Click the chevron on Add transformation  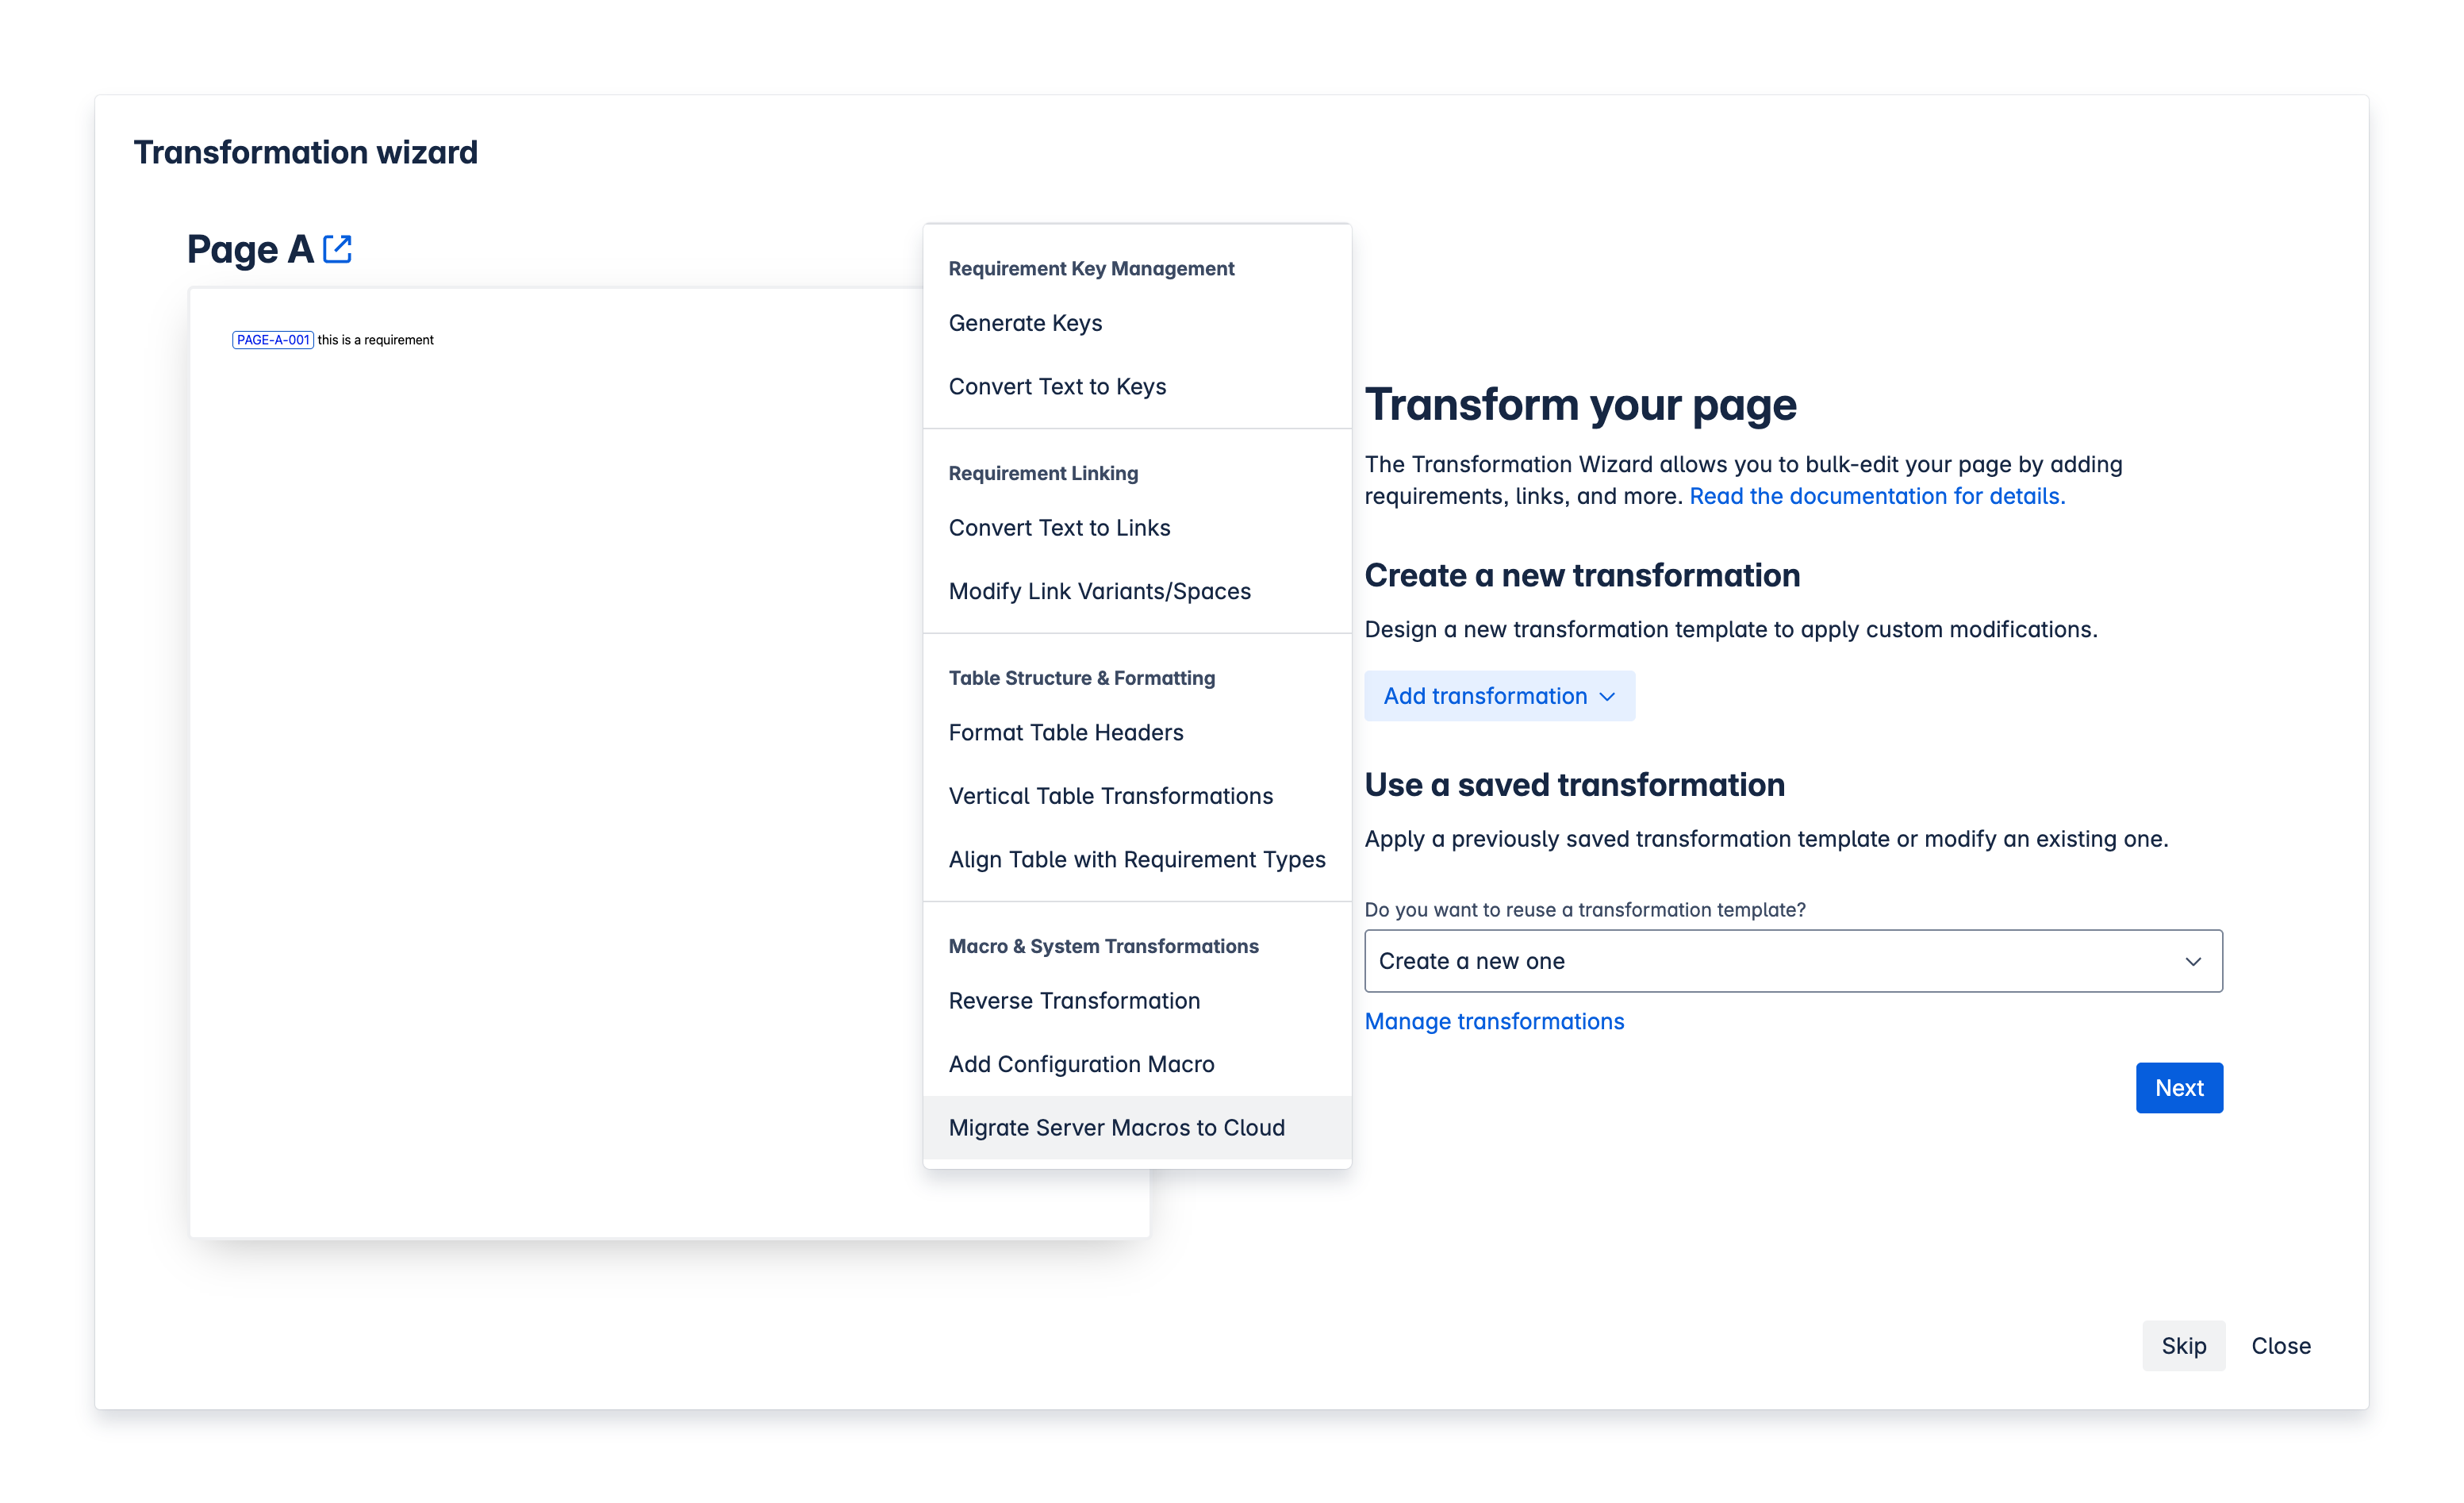point(1608,696)
